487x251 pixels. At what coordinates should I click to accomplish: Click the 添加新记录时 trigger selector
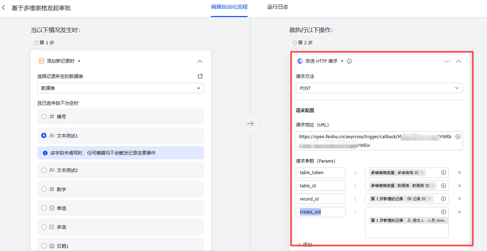click(61, 61)
